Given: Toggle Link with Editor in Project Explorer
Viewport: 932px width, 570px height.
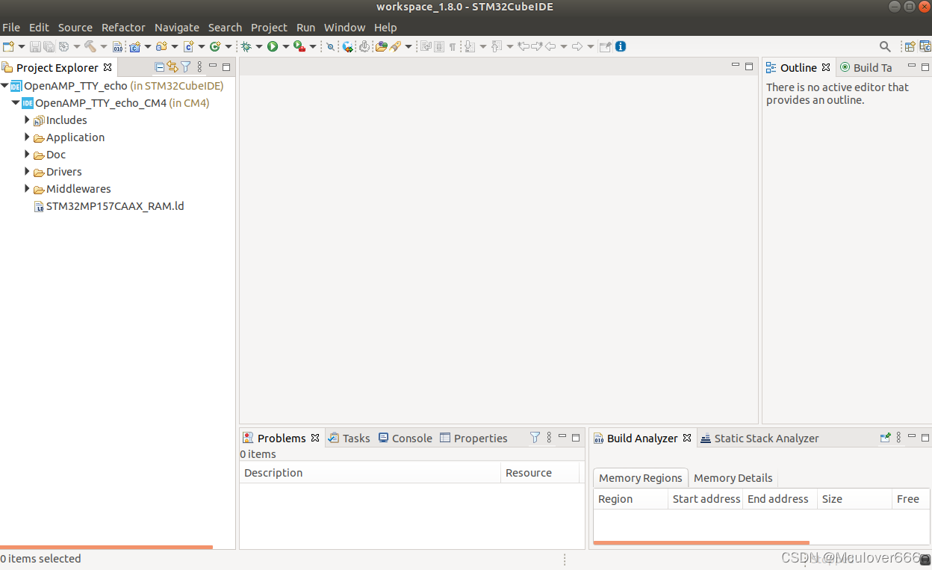Looking at the screenshot, I should coord(173,66).
